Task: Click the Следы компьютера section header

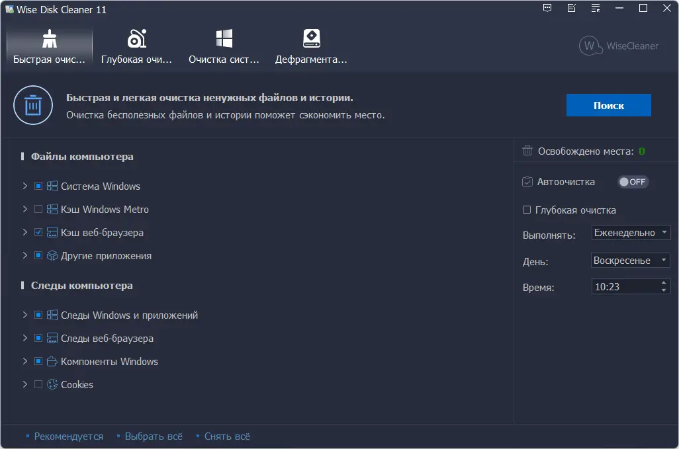Action: (82, 286)
